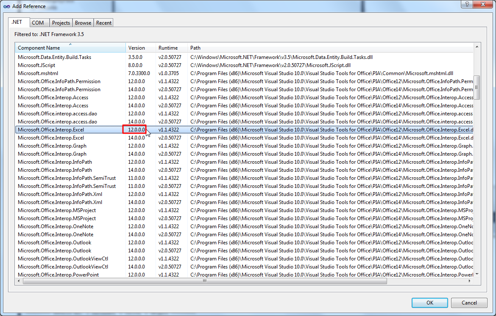
Task: Sort by the Version column header
Action: point(140,48)
